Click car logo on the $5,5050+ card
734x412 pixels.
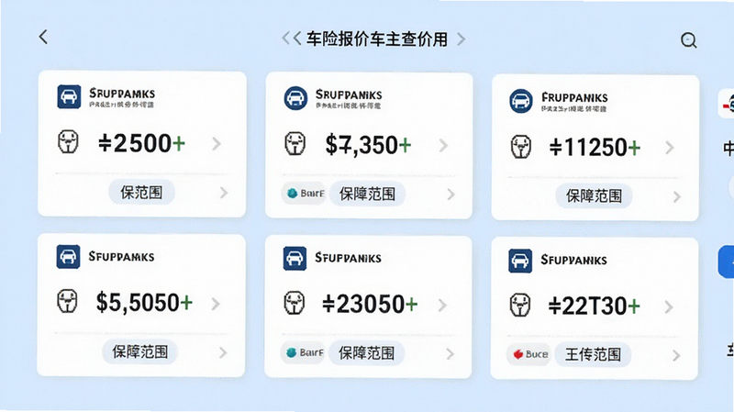[68, 257]
